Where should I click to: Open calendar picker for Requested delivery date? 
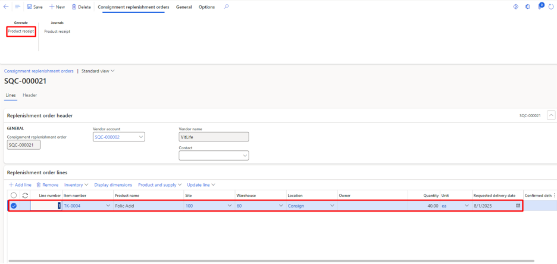(518, 206)
